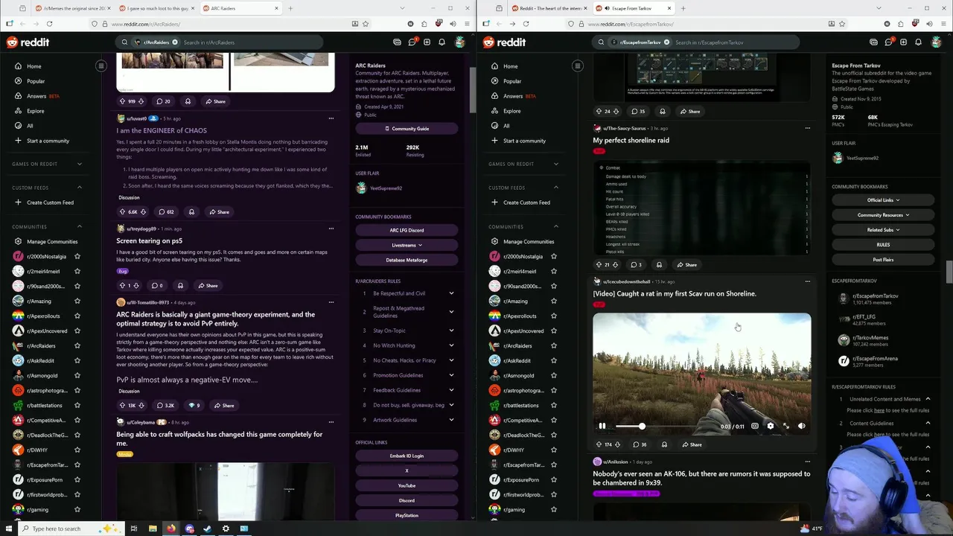Favorite r/Apexrollouts star in right window
This screenshot has width=953, height=536.
tap(554, 316)
